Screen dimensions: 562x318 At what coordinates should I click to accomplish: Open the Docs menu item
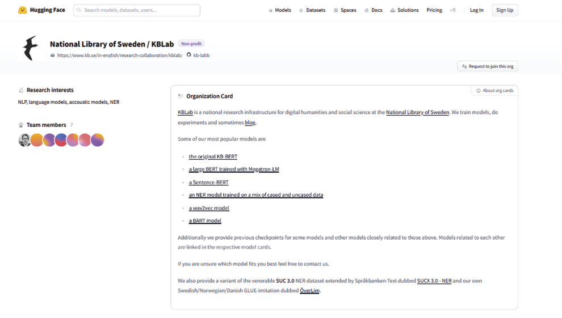(x=374, y=10)
